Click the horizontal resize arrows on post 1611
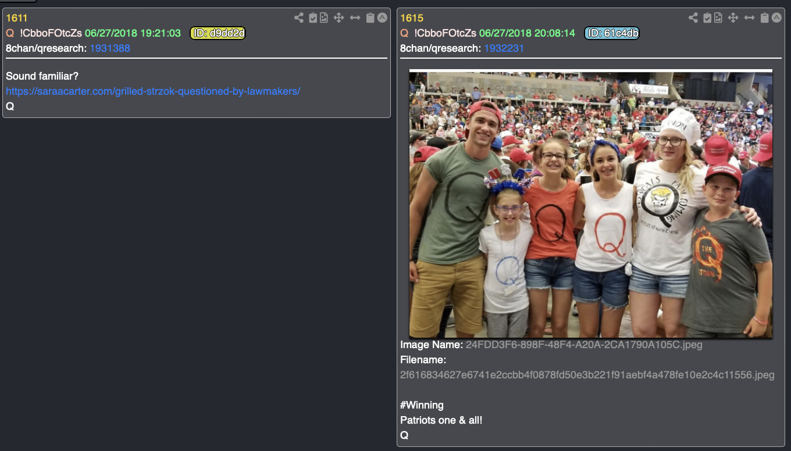The width and height of the screenshot is (791, 451). [355, 18]
